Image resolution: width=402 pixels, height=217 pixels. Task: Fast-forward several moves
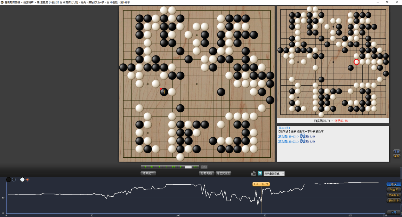pos(174,167)
